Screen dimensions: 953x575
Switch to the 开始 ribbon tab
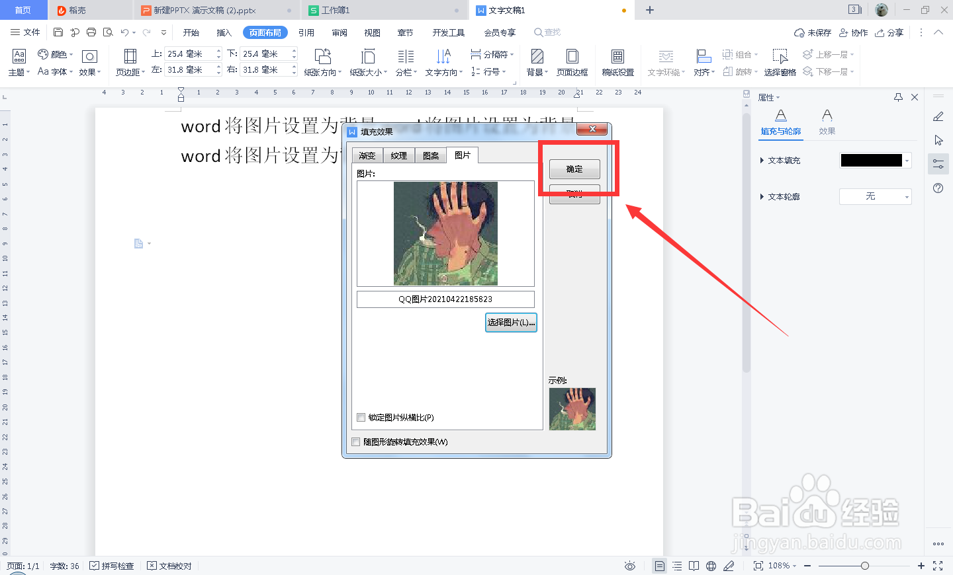pyautogui.click(x=191, y=32)
